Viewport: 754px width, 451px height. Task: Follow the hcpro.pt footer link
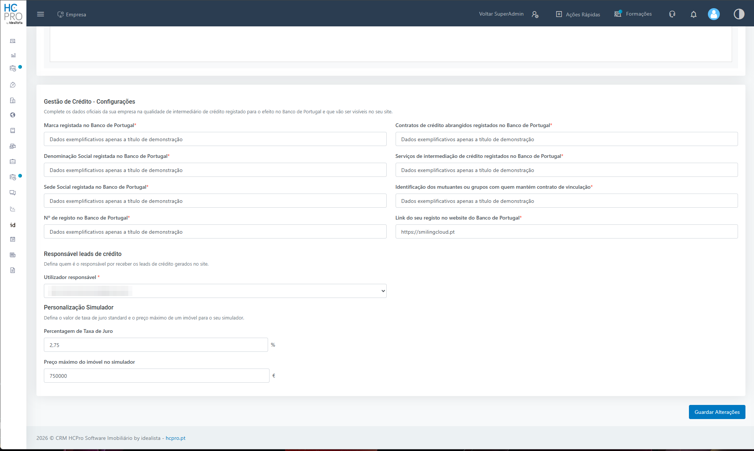(175, 438)
